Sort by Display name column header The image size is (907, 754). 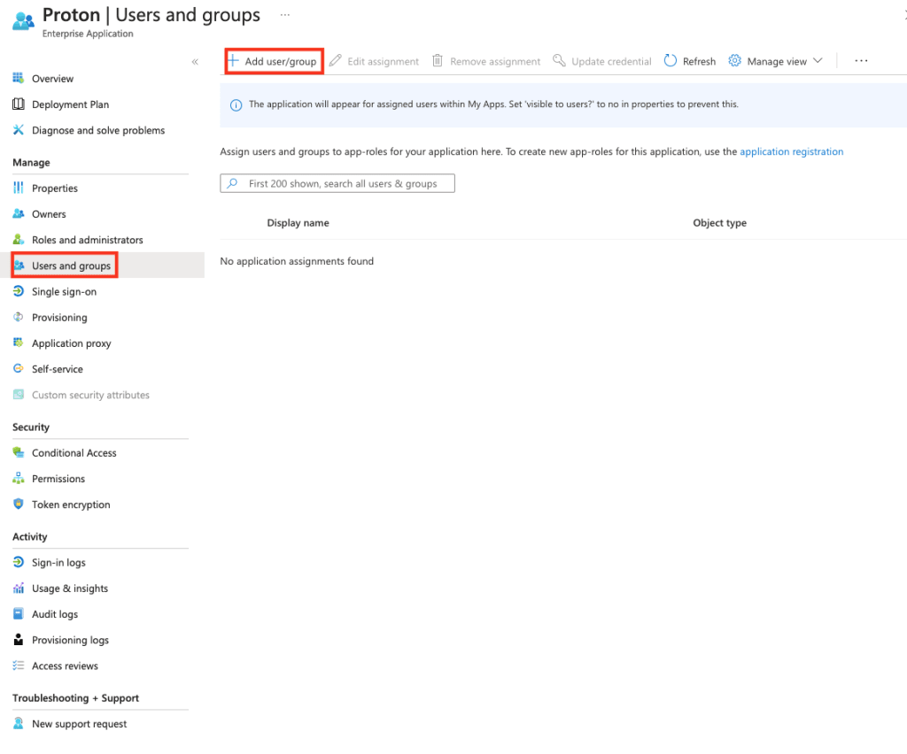pos(298,222)
